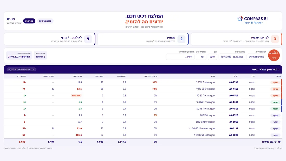Open the date range 01.06.2026 – 31.08.2026
The height and width of the screenshot is (161, 286).
(x=232, y=57)
